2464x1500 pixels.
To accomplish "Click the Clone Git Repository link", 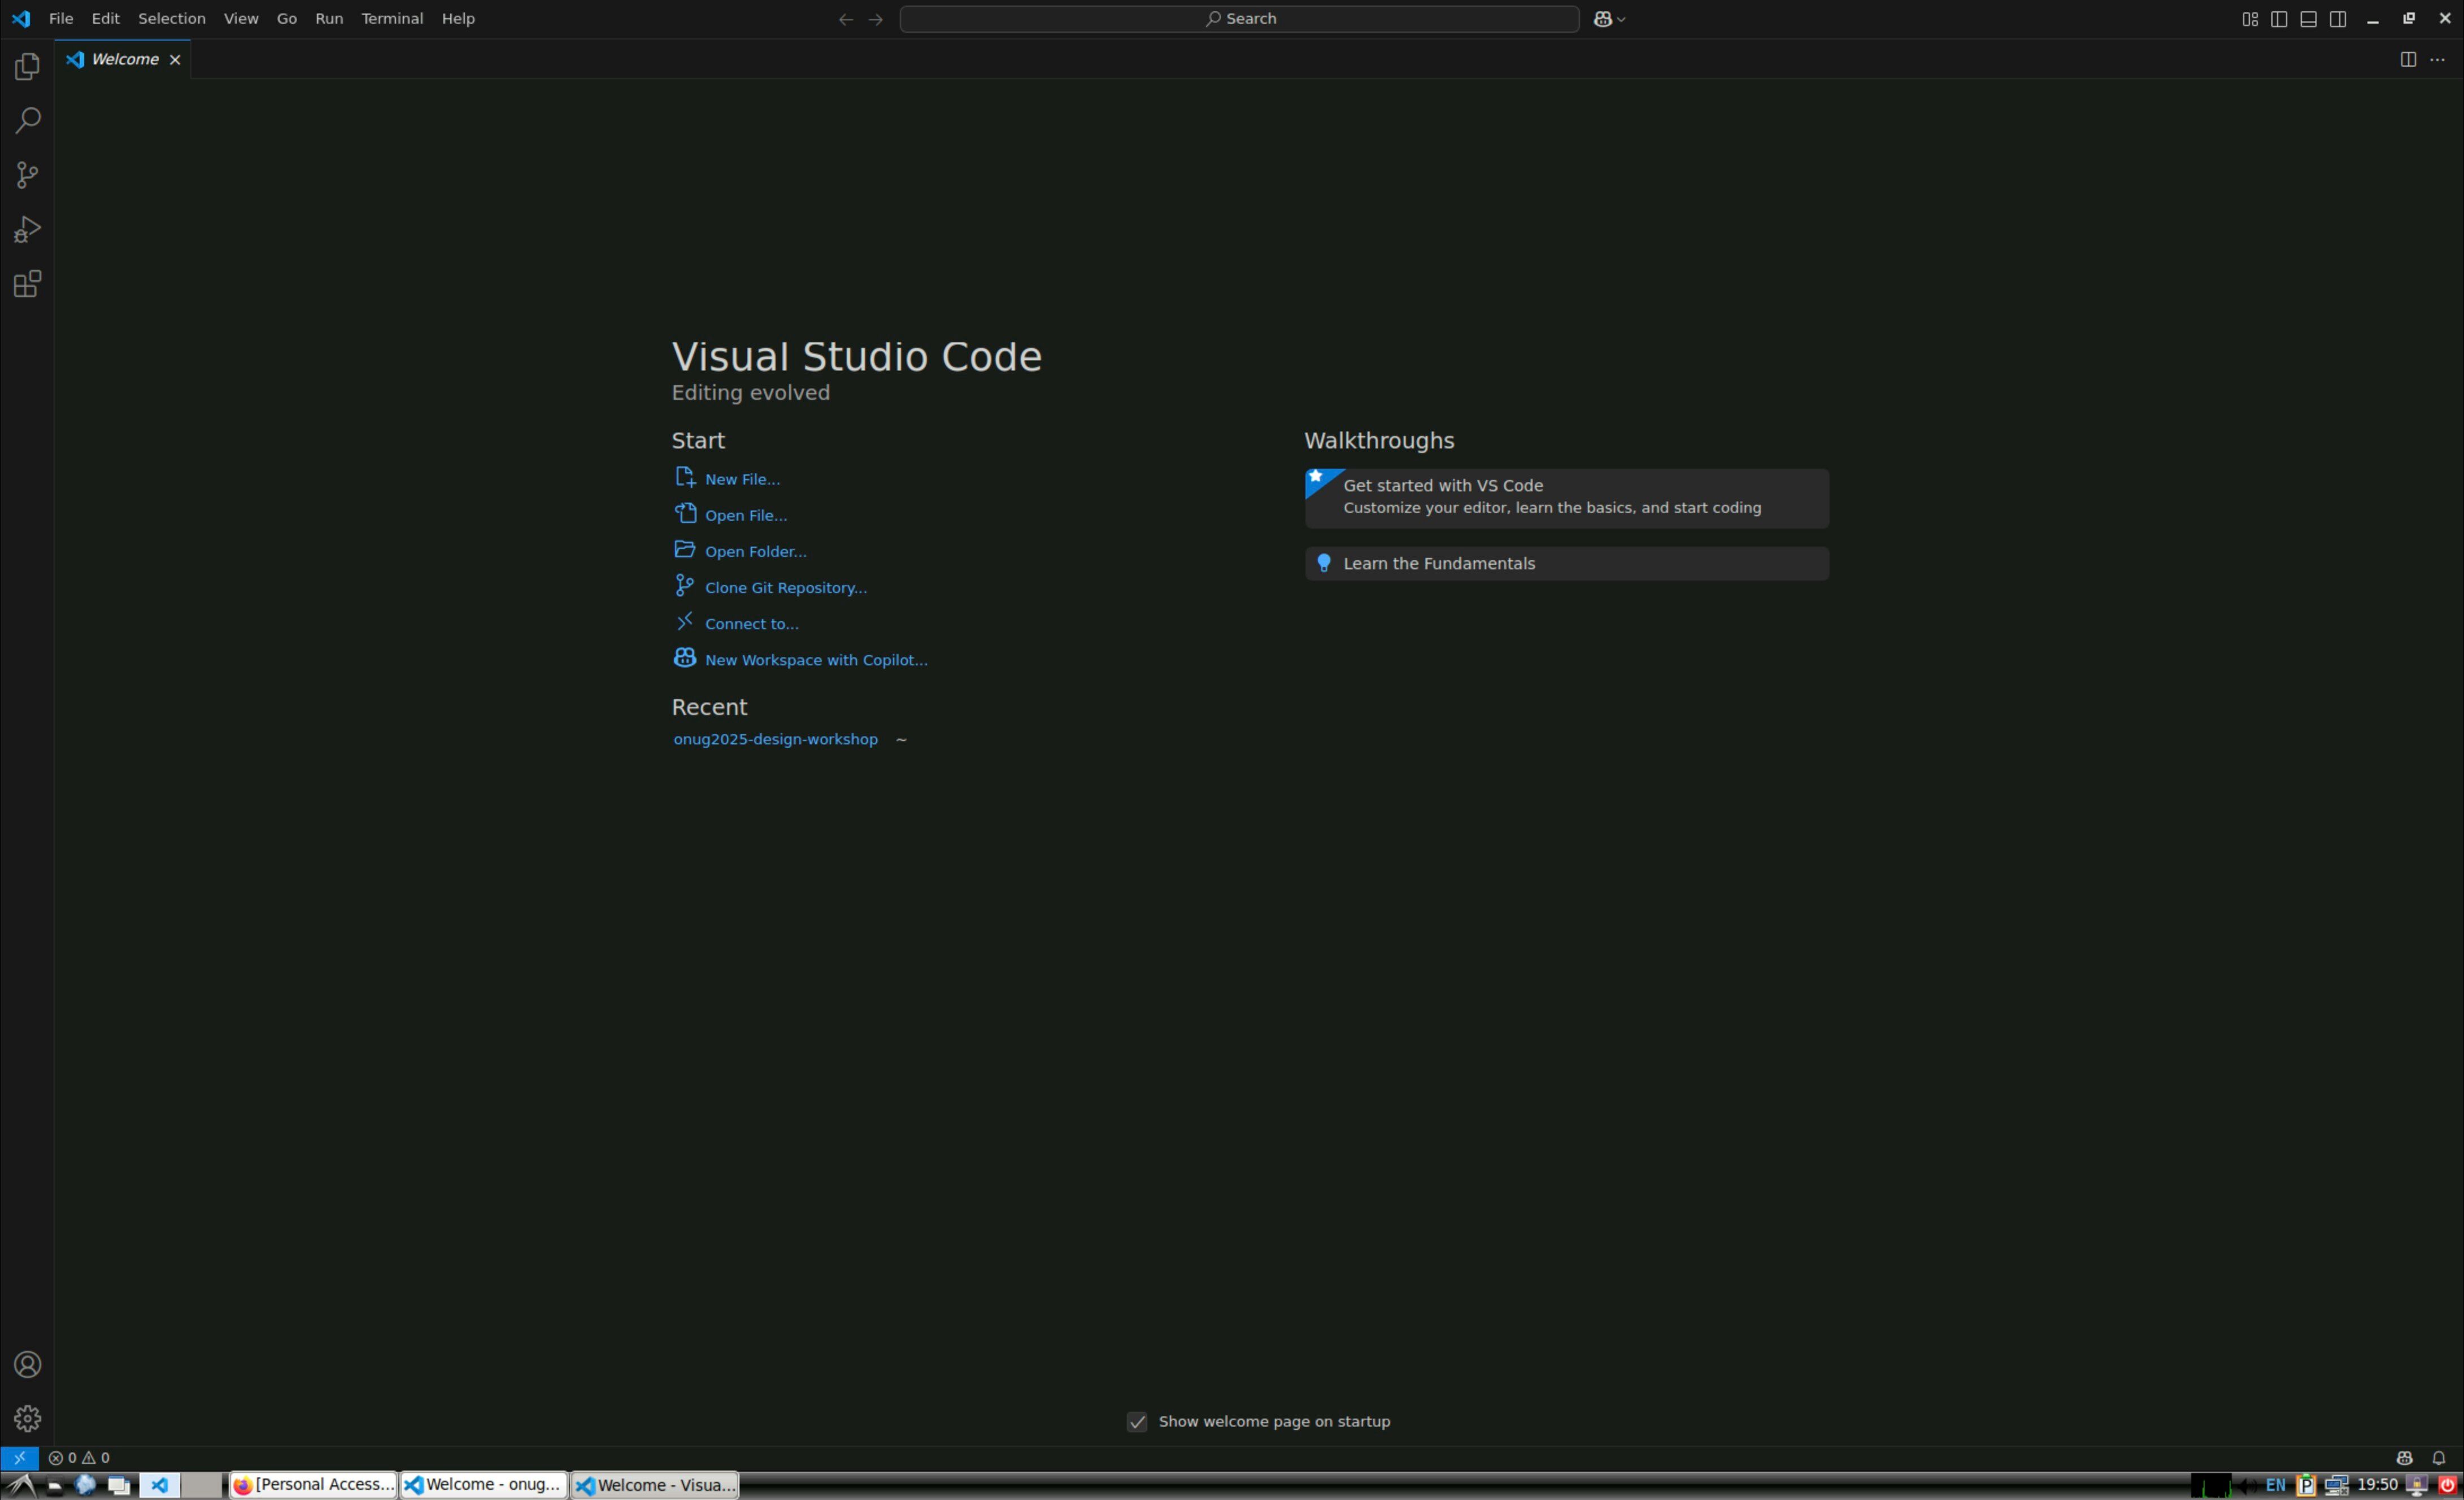I will (x=785, y=588).
